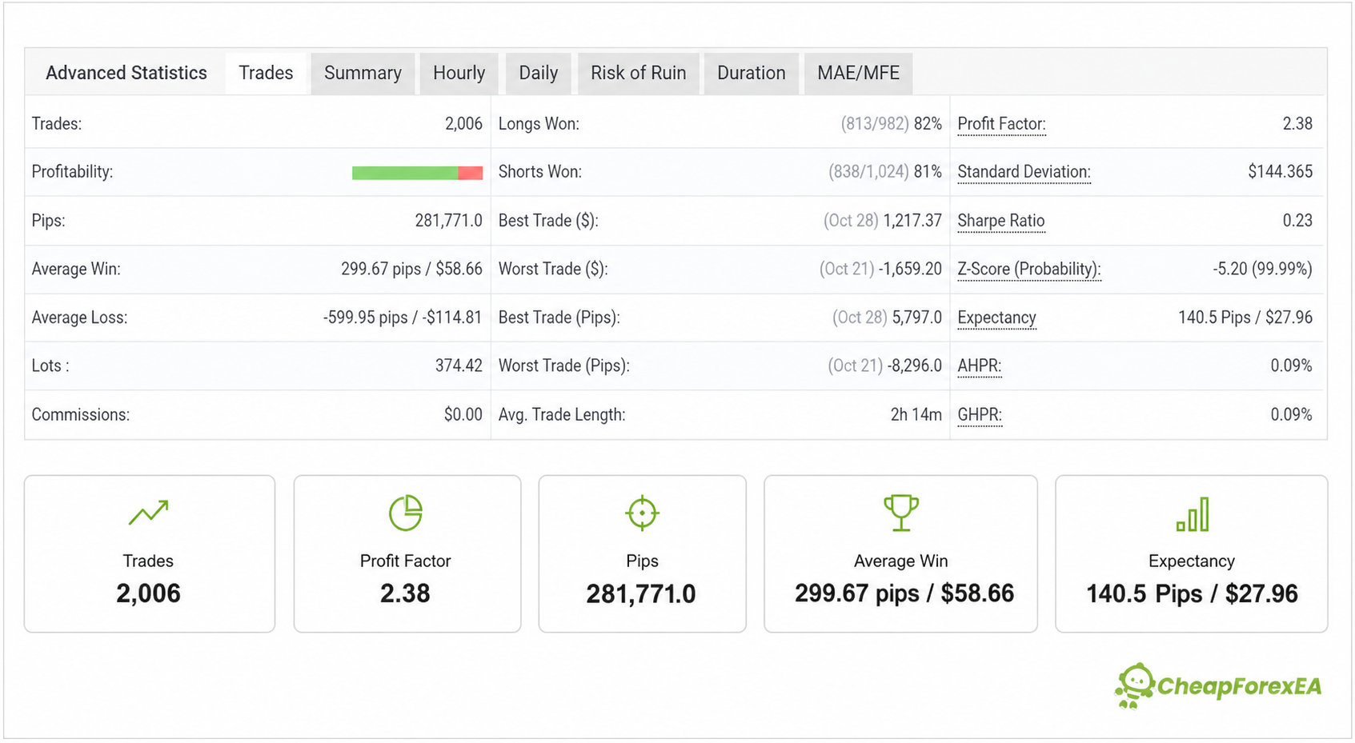Click the Pips crosshair target icon
Image resolution: width=1355 pixels, height=743 pixels.
point(642,513)
